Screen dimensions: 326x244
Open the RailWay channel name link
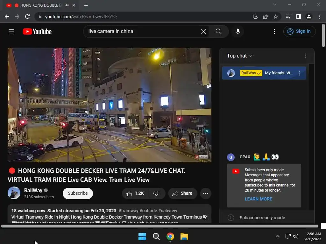tap(33, 191)
